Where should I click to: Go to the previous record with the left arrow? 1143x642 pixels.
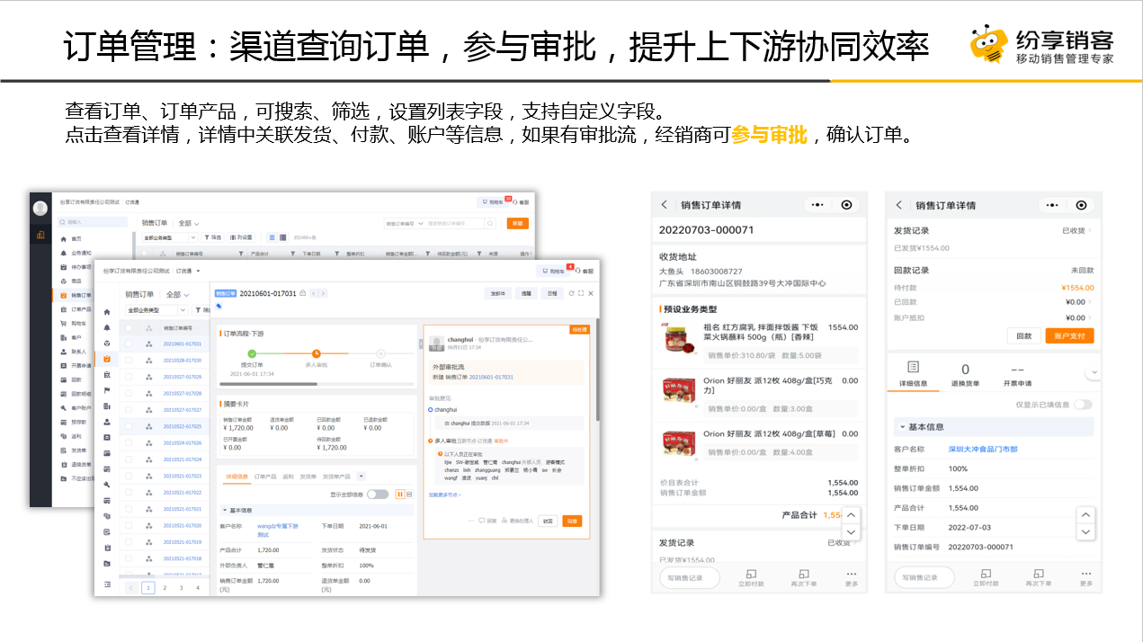315,293
